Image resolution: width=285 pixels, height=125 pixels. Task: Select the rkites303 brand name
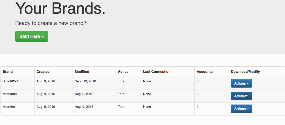point(10,94)
